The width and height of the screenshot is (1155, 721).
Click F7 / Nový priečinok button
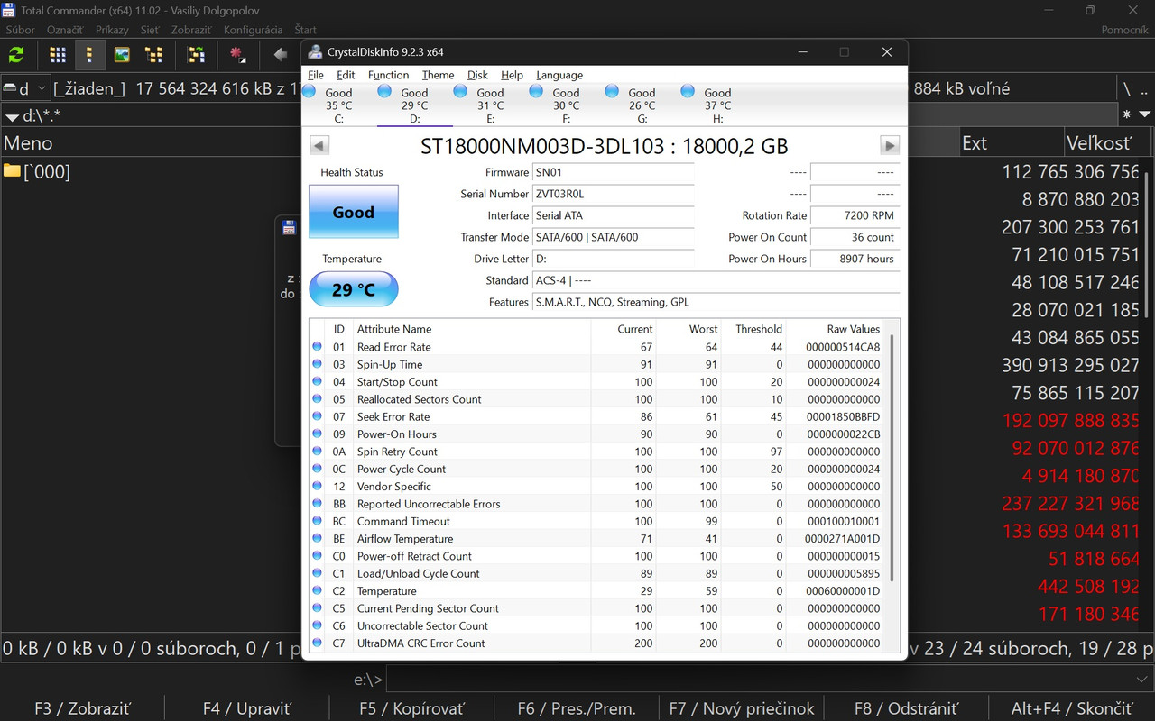[742, 708]
